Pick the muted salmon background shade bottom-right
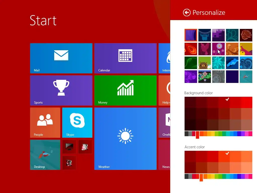 [246, 125]
